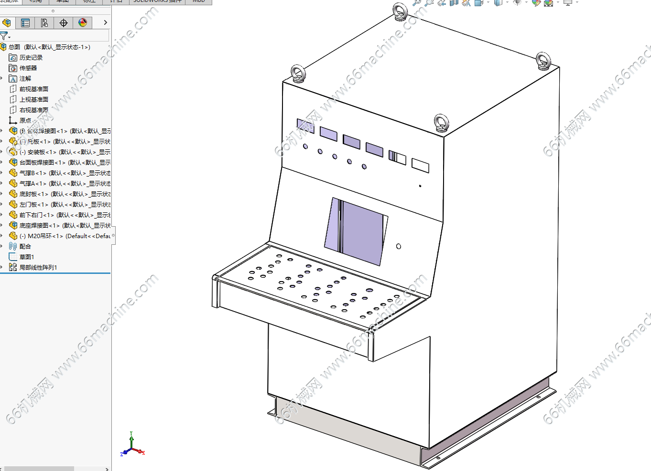Switch to the MBD tab
The width and height of the screenshot is (651, 471).
click(x=199, y=1)
